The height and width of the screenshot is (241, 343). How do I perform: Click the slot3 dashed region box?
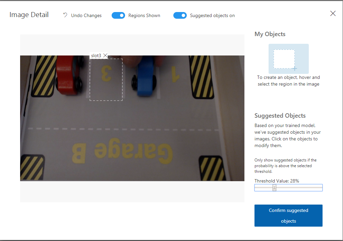click(106, 80)
